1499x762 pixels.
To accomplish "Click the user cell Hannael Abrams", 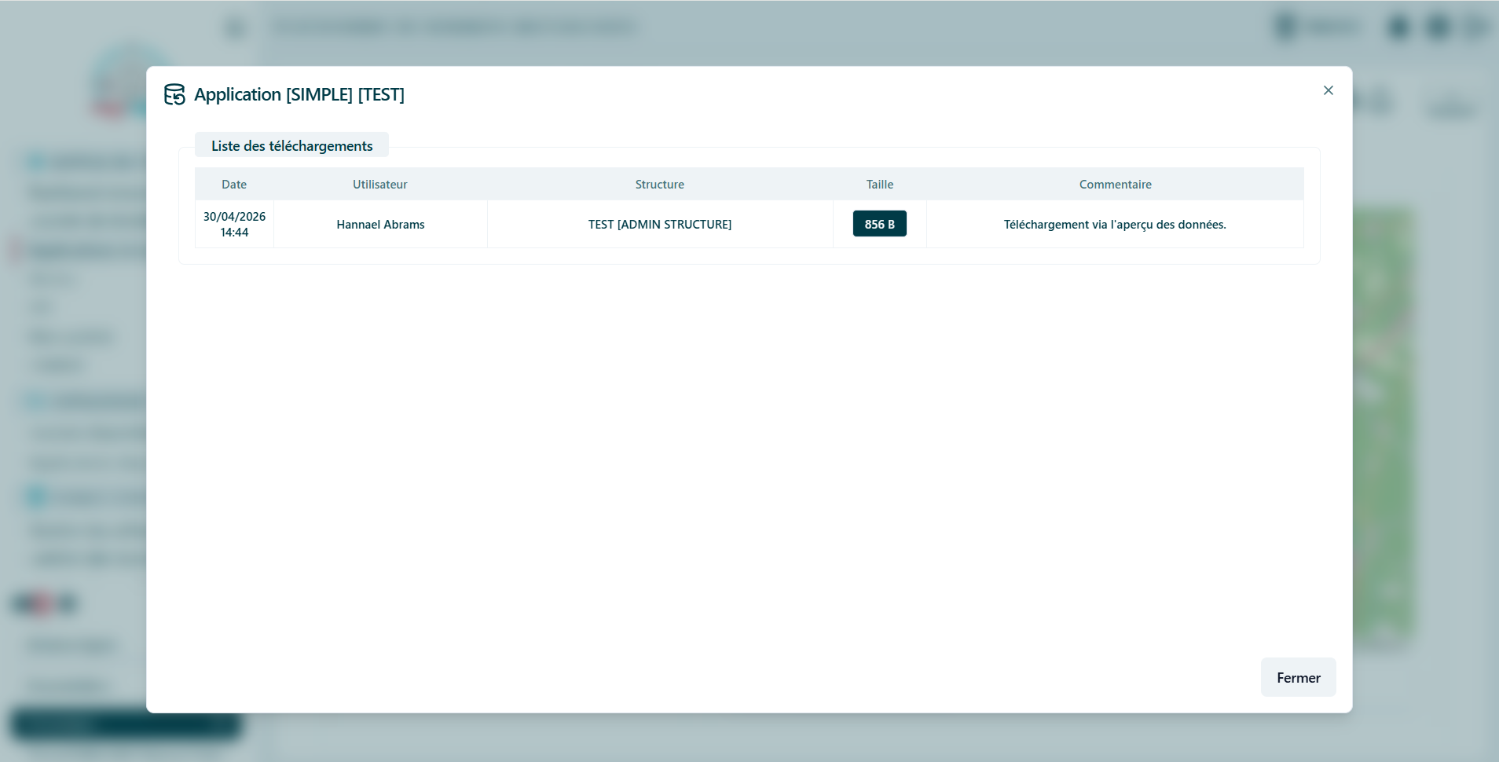I will tap(380, 224).
